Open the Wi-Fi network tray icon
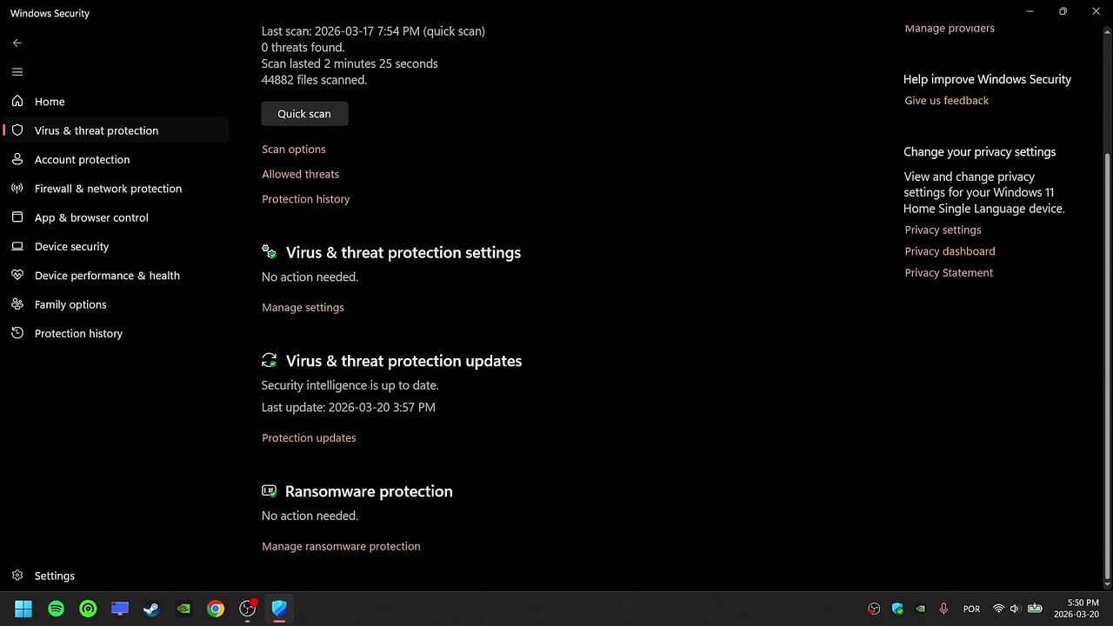The image size is (1113, 626). [998, 609]
